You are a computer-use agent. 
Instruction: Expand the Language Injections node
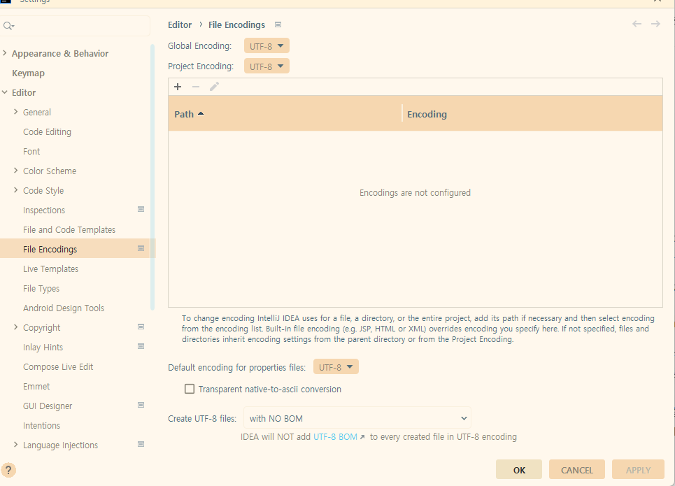[x=16, y=445]
